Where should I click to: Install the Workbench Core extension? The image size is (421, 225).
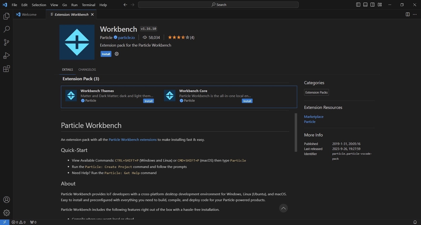click(x=247, y=101)
